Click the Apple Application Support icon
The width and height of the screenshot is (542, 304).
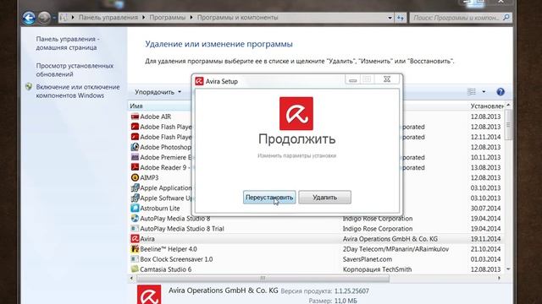tap(135, 187)
